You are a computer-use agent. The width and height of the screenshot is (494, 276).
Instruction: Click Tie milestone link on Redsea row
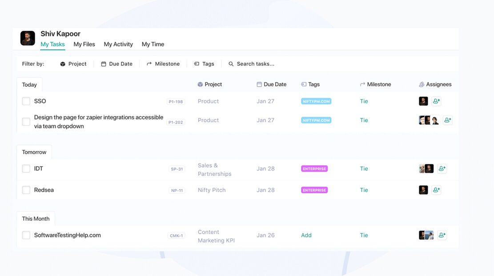(364, 190)
